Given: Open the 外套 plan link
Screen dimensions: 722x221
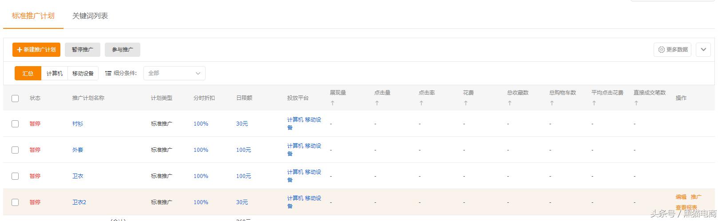Looking at the screenshot, I should pyautogui.click(x=78, y=150).
